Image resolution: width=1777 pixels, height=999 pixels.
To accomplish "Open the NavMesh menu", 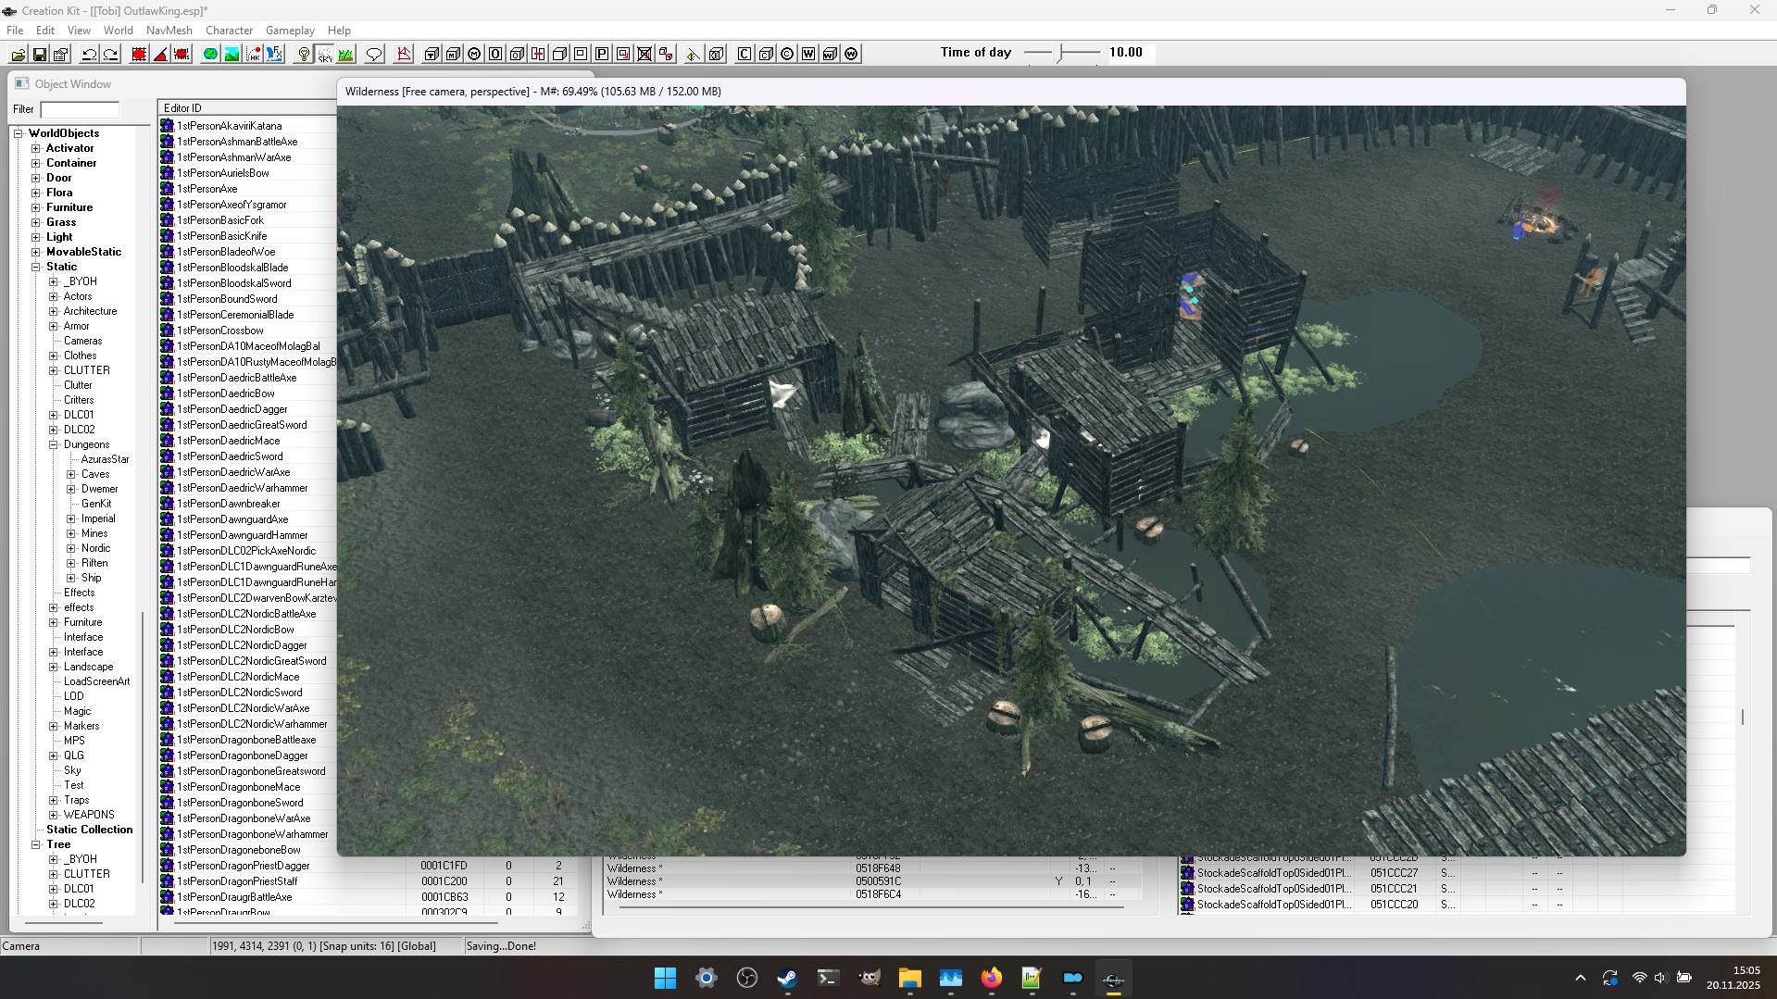I will 169,31.
